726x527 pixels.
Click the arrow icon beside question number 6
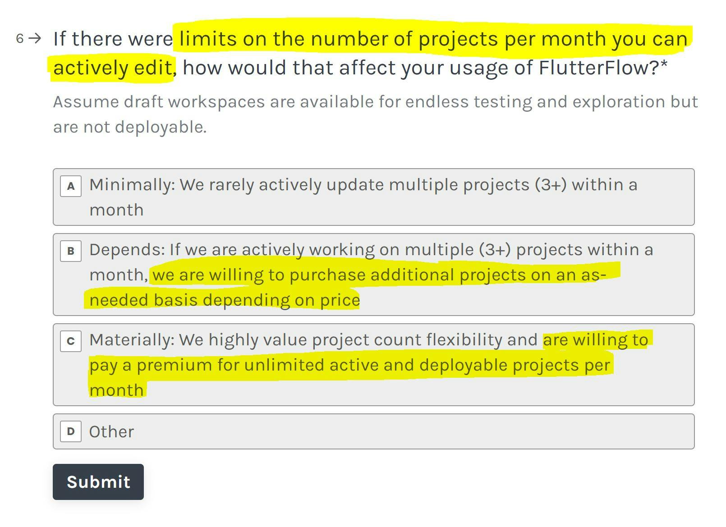click(x=35, y=38)
